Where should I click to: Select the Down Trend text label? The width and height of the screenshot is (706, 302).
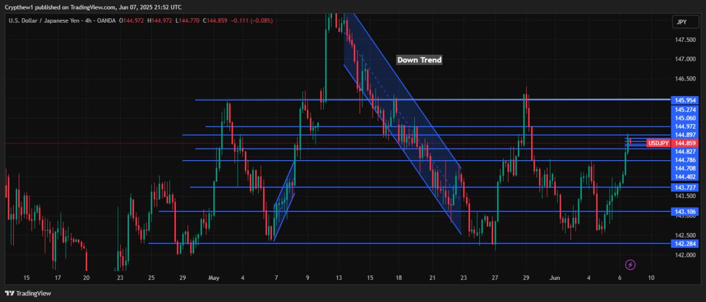click(419, 60)
